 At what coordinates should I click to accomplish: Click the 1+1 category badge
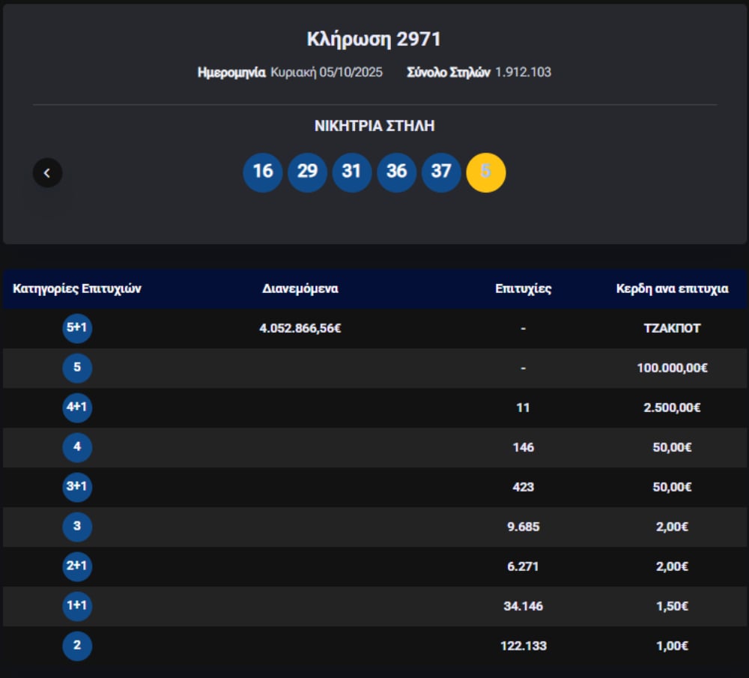77,606
